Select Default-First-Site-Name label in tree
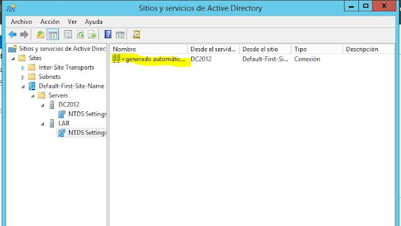This screenshot has width=401, height=226. [x=71, y=86]
